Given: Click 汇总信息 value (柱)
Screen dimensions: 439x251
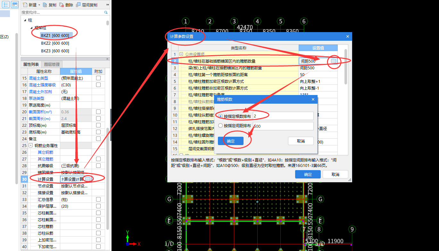Looking at the screenshot, I should [x=76, y=199].
